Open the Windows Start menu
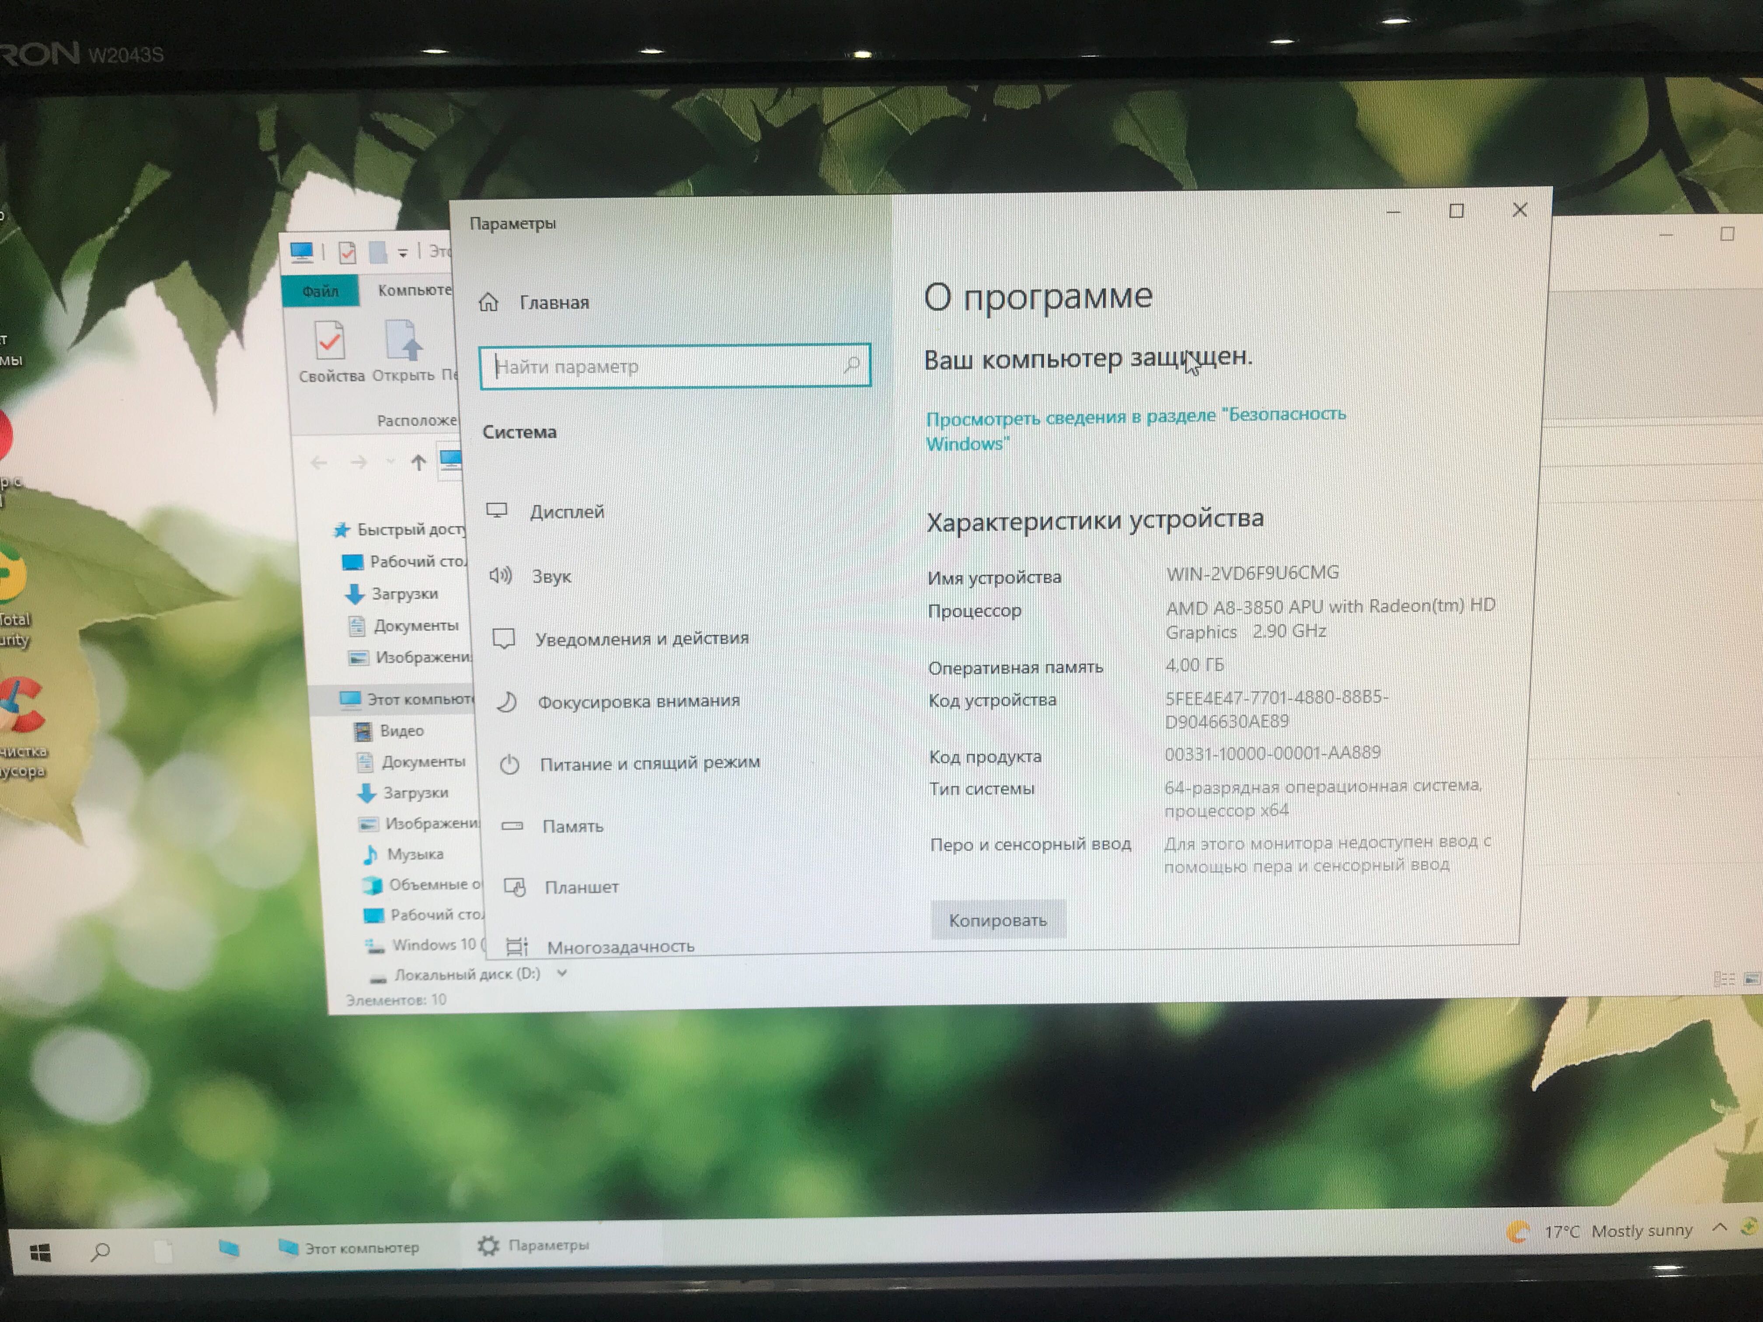The image size is (1763, 1322). click(x=40, y=1253)
